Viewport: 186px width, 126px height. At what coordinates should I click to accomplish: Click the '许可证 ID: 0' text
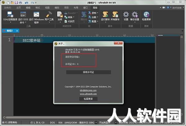click(72, 64)
